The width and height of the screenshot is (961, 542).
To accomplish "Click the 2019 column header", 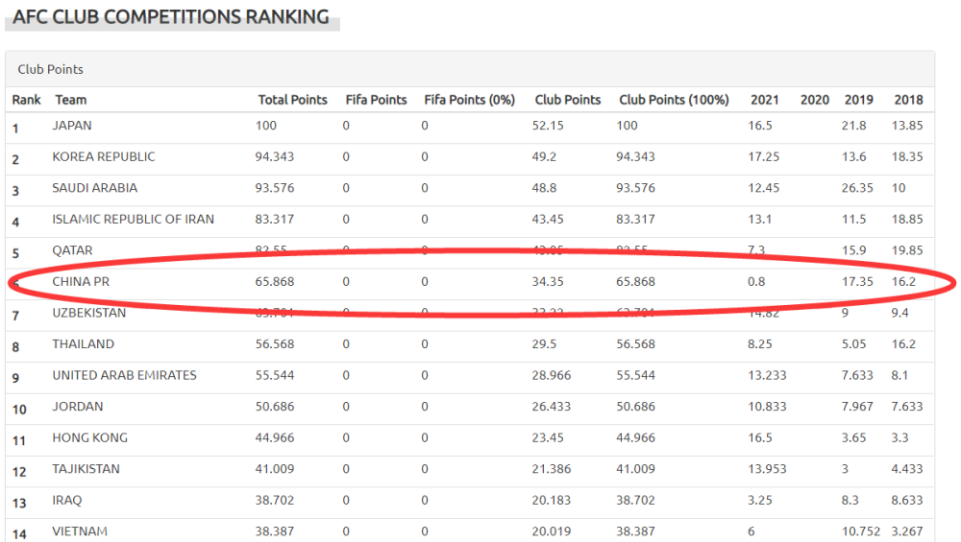I will click(858, 100).
